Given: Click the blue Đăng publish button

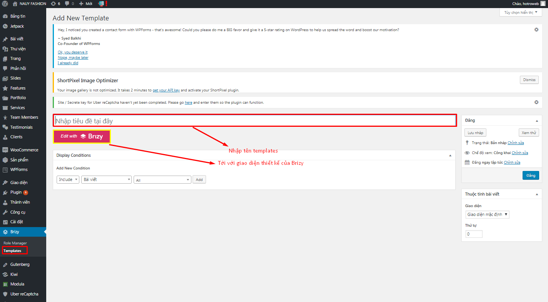Looking at the screenshot, I should click(531, 175).
